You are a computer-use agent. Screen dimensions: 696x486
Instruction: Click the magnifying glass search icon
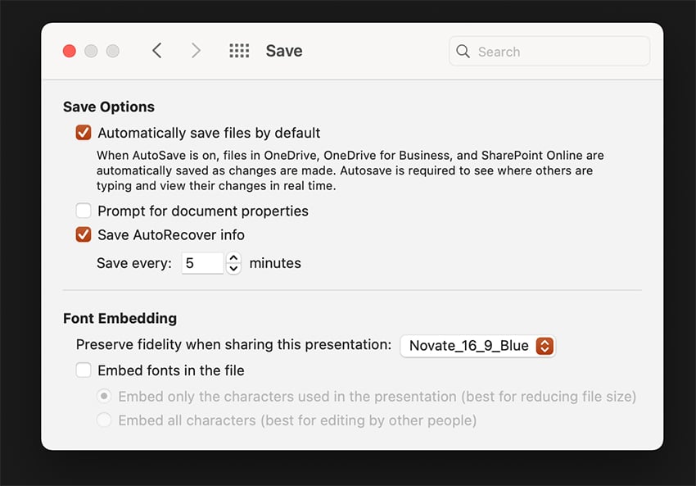pos(463,52)
